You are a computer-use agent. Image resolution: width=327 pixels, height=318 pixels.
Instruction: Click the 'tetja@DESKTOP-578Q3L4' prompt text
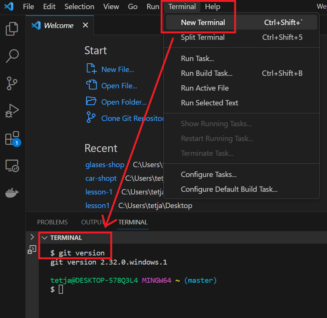pyautogui.click(x=94, y=280)
